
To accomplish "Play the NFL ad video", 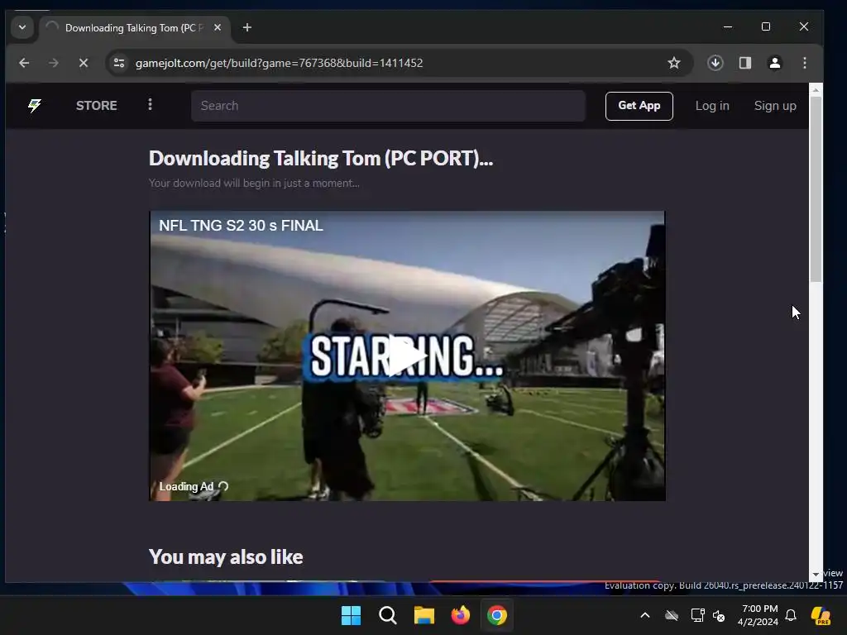I will point(407,356).
